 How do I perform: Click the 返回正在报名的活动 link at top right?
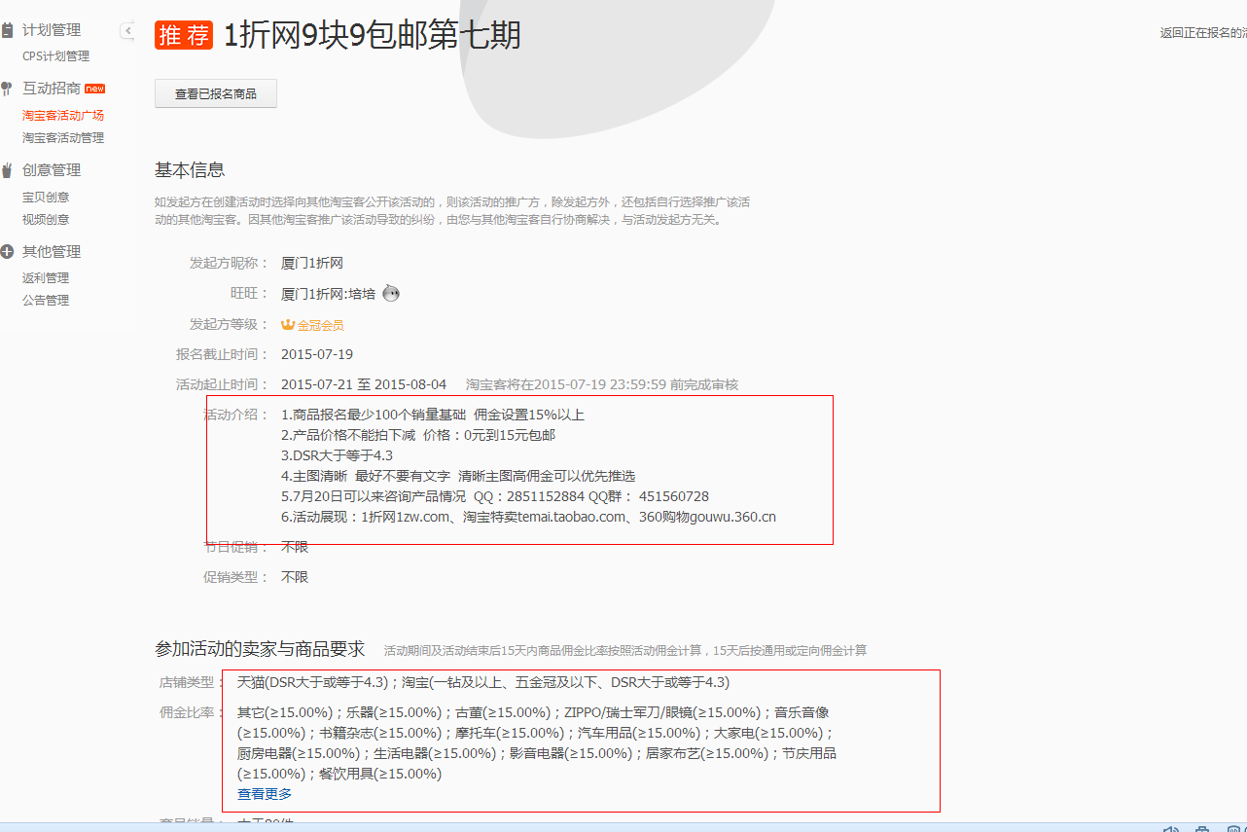pos(1203,32)
